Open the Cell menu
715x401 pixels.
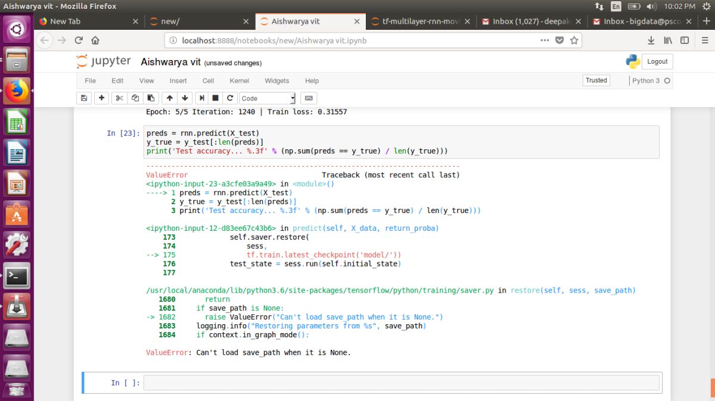click(x=208, y=81)
